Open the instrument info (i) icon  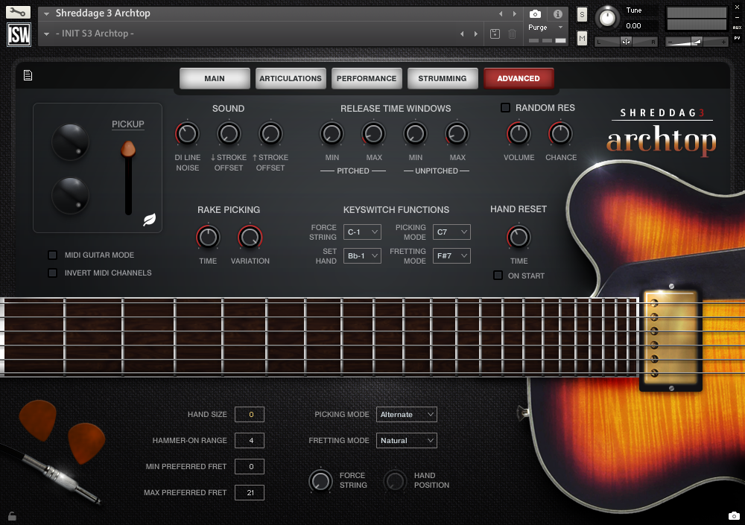click(557, 13)
